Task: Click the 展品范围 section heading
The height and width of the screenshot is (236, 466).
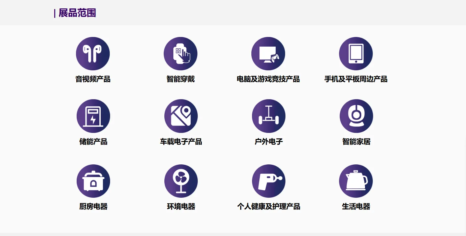Action: (x=77, y=13)
